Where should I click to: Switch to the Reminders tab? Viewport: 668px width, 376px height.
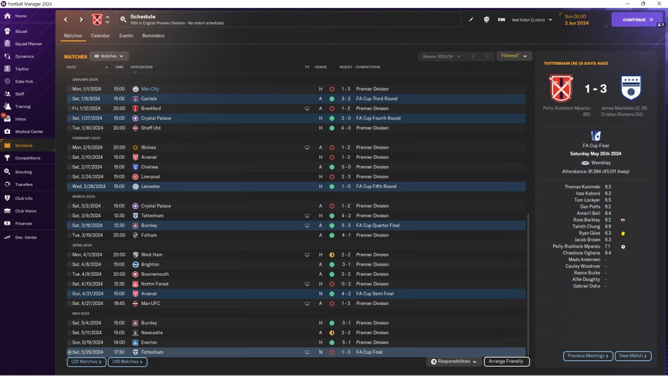153,36
